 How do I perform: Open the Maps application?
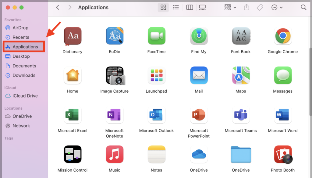click(241, 75)
